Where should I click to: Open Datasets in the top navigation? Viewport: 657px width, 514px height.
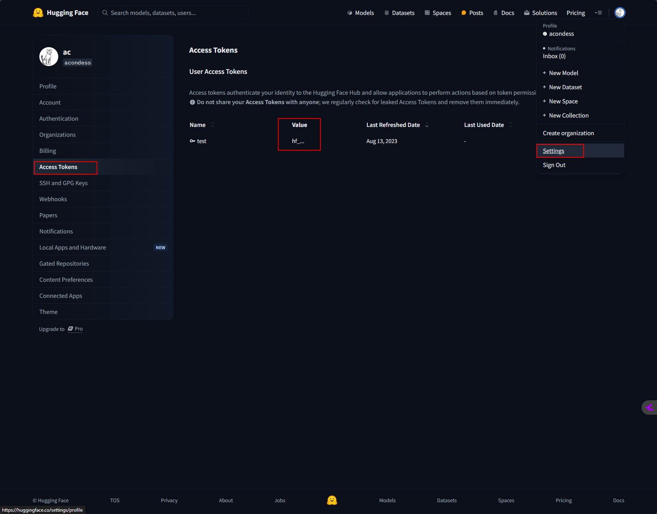click(399, 13)
